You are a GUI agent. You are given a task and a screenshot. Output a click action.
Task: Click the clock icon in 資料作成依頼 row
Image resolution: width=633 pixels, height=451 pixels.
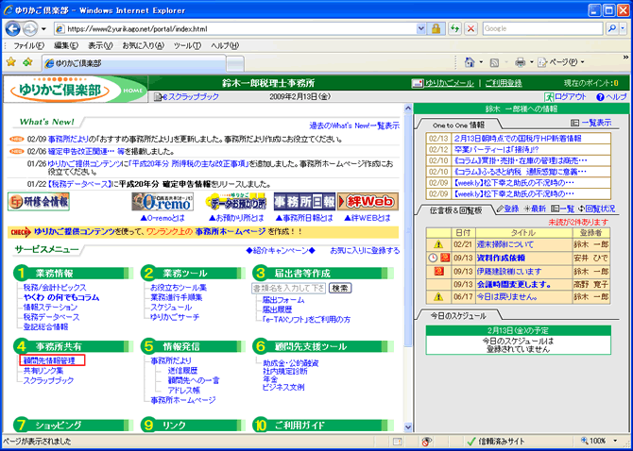433,258
